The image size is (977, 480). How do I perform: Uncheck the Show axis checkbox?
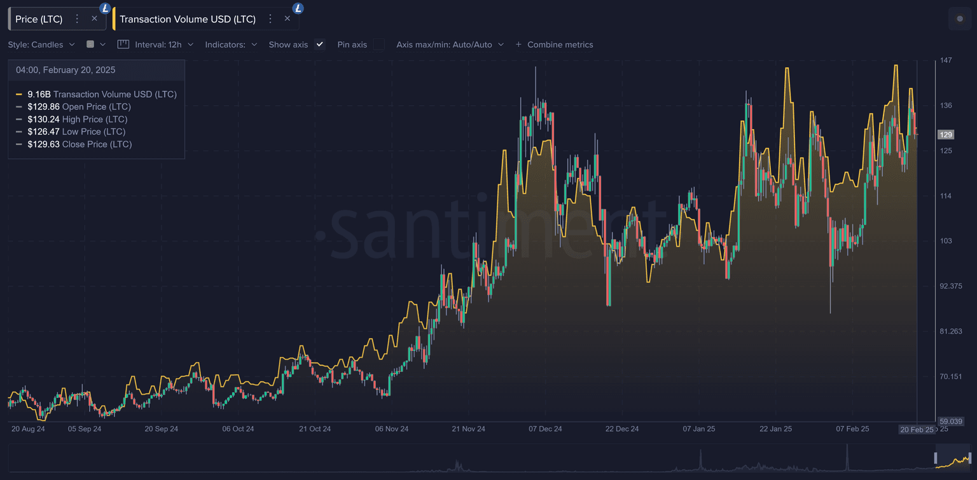[320, 45]
